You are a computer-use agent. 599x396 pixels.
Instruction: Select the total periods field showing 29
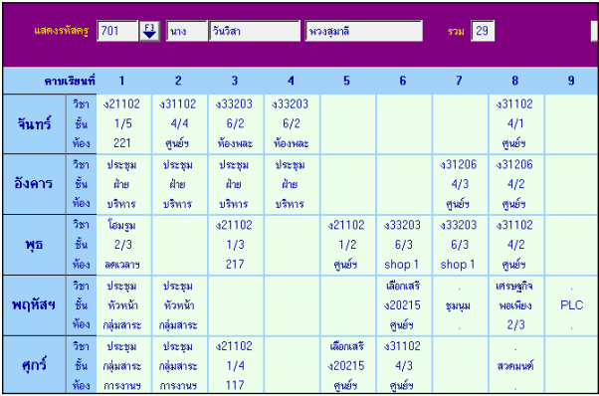tap(483, 31)
